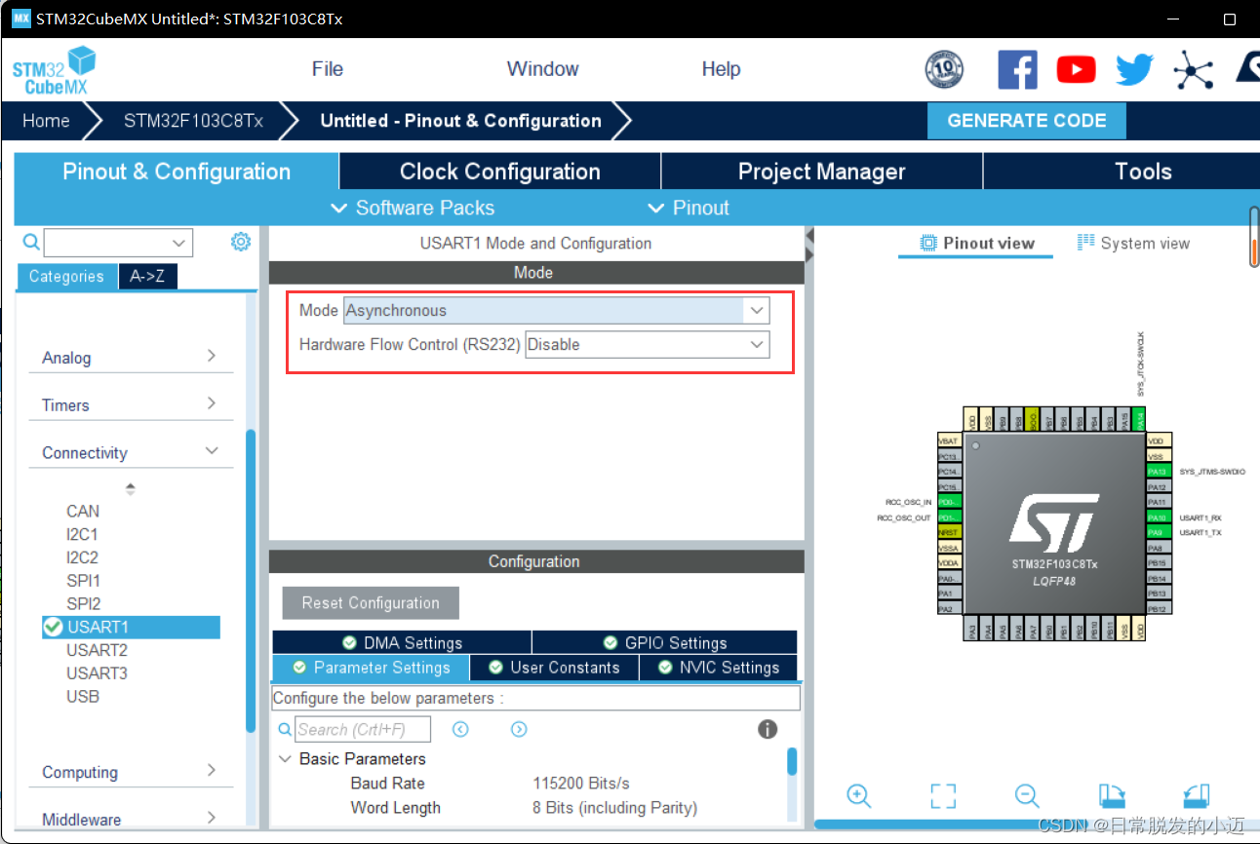Collapse the Basic Parameters group
This screenshot has height=844, width=1260.
(x=286, y=759)
